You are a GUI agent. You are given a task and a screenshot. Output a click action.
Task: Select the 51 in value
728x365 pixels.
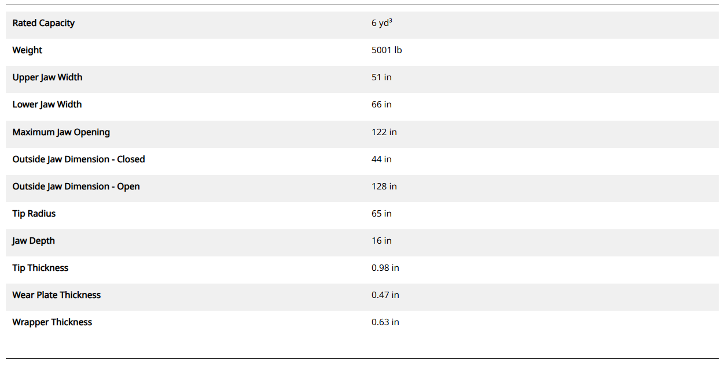(x=381, y=77)
